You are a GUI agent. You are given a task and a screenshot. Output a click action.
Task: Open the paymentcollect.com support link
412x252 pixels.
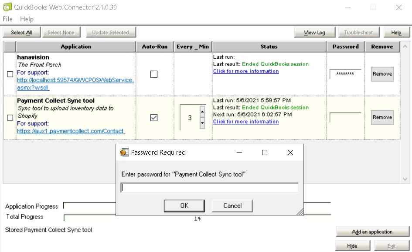[x=71, y=131]
